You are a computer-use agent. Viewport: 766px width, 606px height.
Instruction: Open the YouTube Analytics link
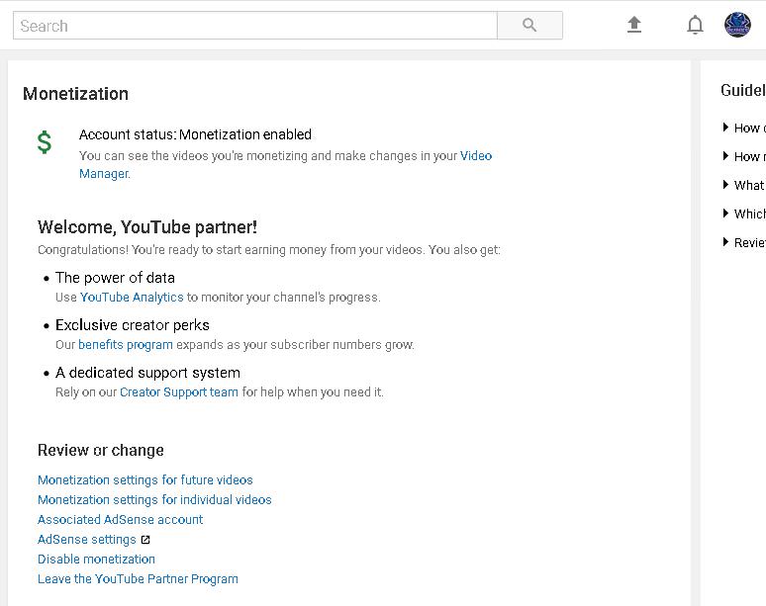point(132,298)
